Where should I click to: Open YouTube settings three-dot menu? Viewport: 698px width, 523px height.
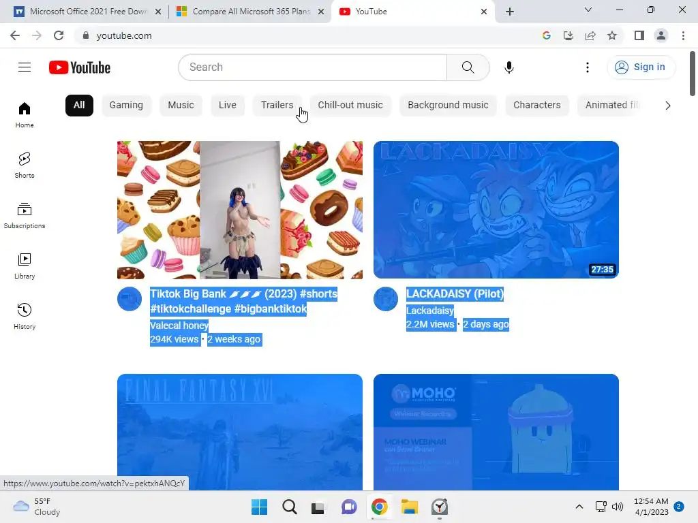[x=588, y=67]
